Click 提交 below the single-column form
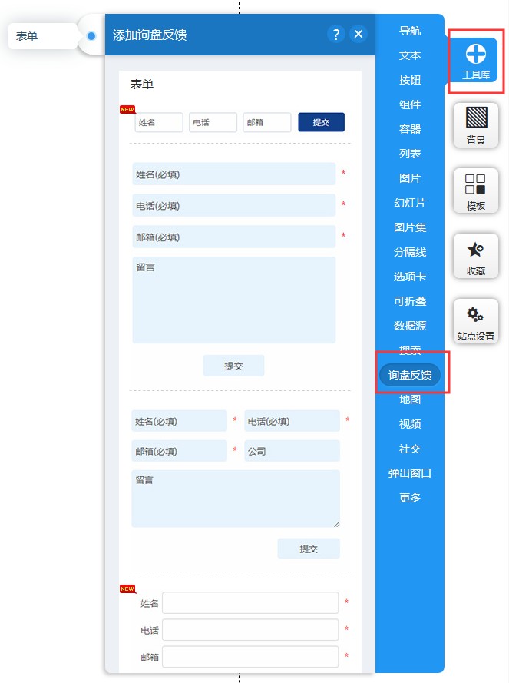The width and height of the screenshot is (509, 683). click(x=233, y=366)
